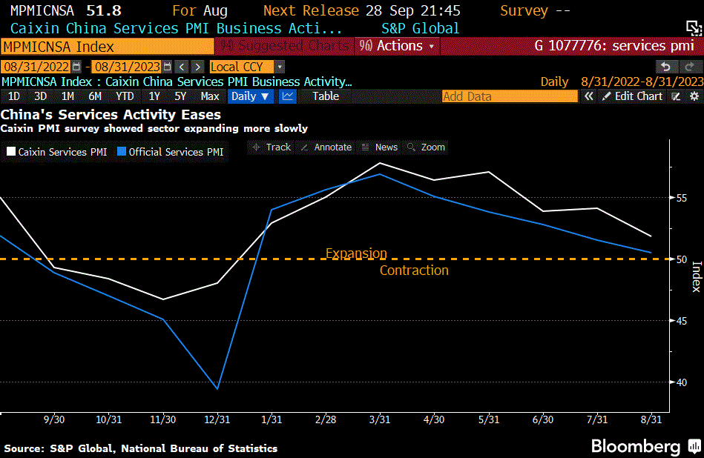Click the start date field 08/31/2022

[36, 67]
